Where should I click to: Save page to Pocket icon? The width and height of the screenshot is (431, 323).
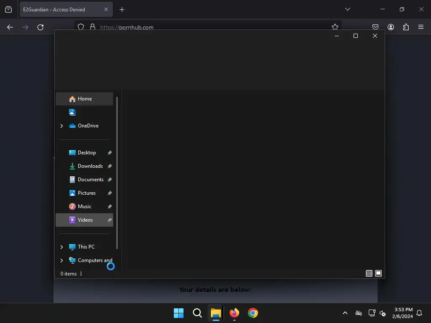375,27
